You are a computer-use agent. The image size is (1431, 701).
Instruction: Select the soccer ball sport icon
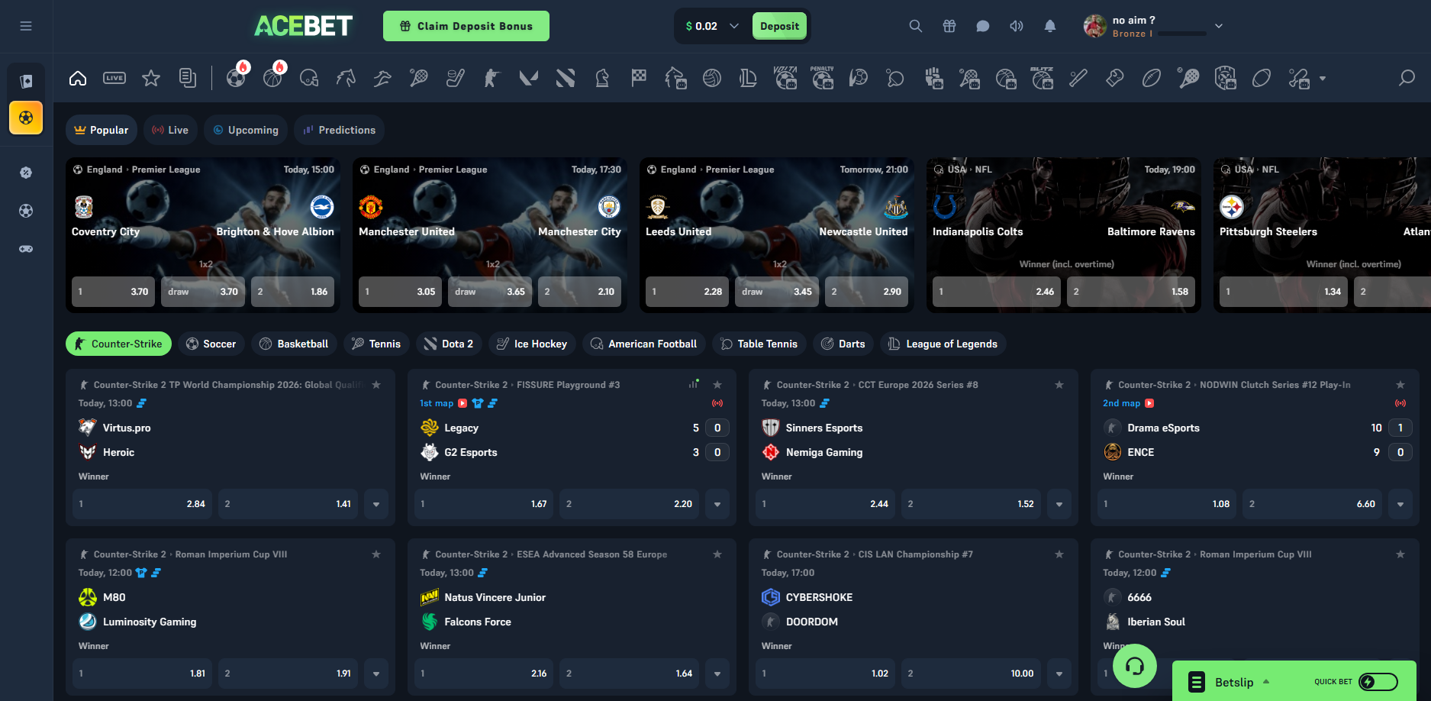(x=236, y=78)
